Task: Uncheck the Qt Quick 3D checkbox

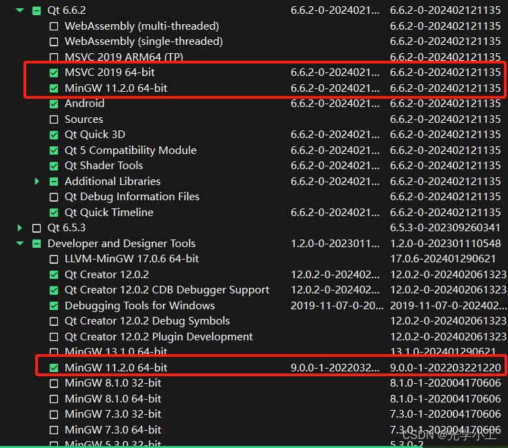Action: [x=54, y=135]
